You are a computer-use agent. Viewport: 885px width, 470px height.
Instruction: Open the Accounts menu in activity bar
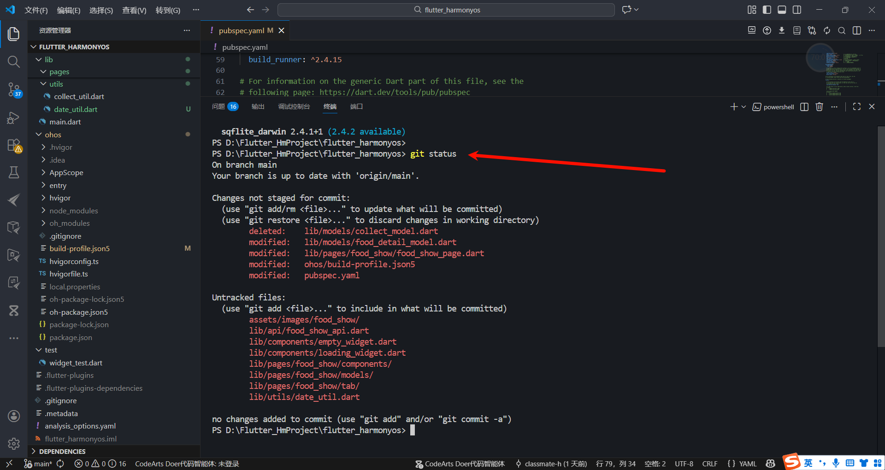14,416
